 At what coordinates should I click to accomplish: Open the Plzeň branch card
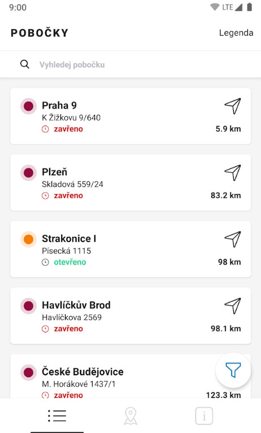130,183
